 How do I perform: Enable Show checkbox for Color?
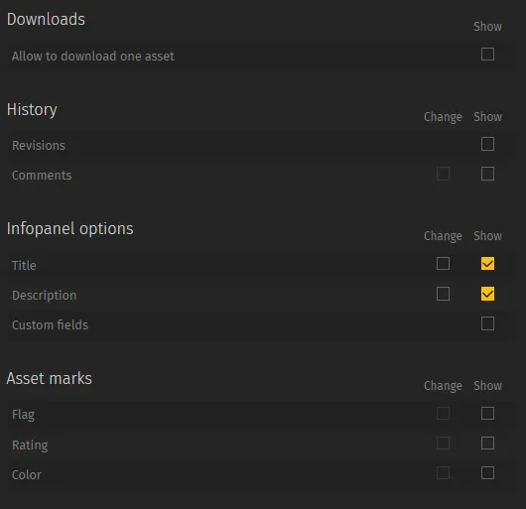[487, 473]
